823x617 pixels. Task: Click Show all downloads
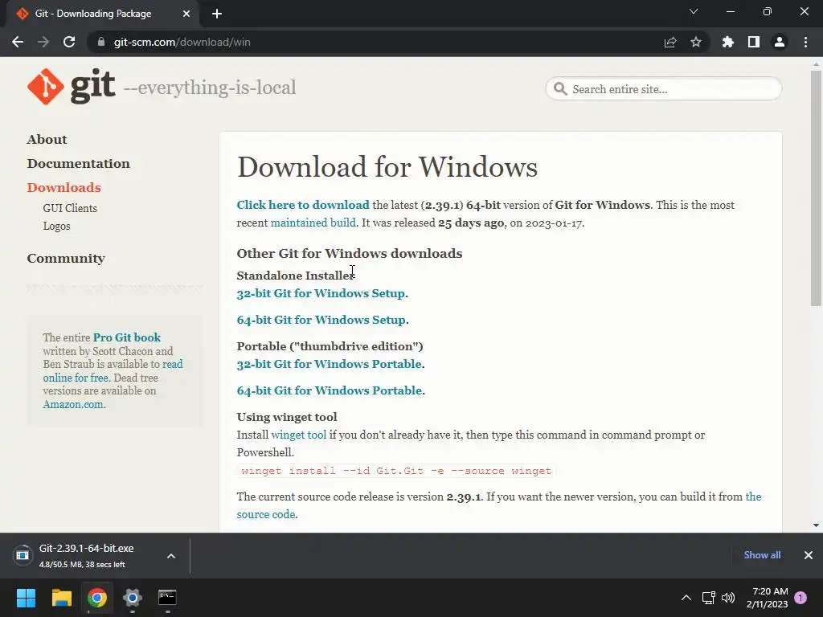point(762,555)
